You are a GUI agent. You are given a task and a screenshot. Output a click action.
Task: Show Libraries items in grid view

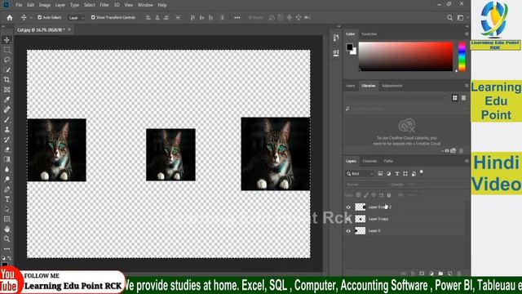(x=455, y=98)
